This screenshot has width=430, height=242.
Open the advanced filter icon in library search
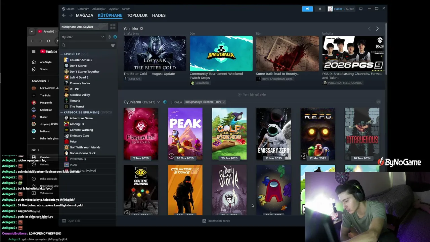click(113, 45)
